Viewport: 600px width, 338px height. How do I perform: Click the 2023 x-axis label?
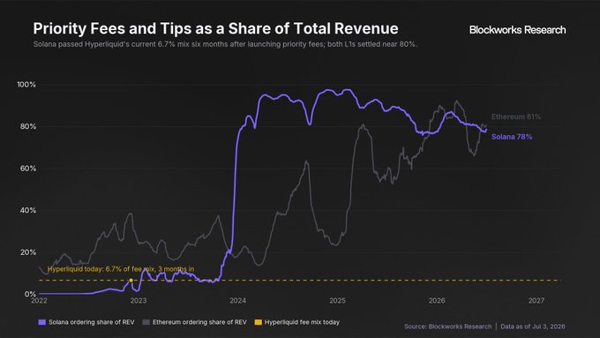(x=139, y=301)
